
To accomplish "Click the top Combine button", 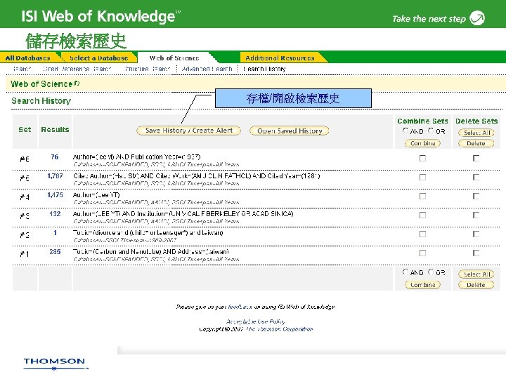I will 423,143.
